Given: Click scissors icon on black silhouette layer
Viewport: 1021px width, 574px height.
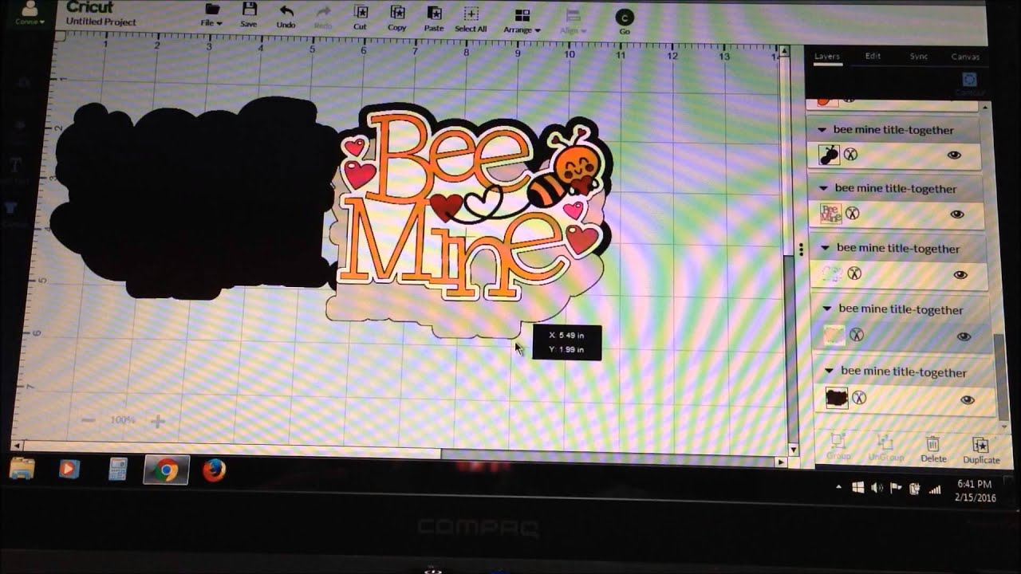Looking at the screenshot, I should pos(859,397).
